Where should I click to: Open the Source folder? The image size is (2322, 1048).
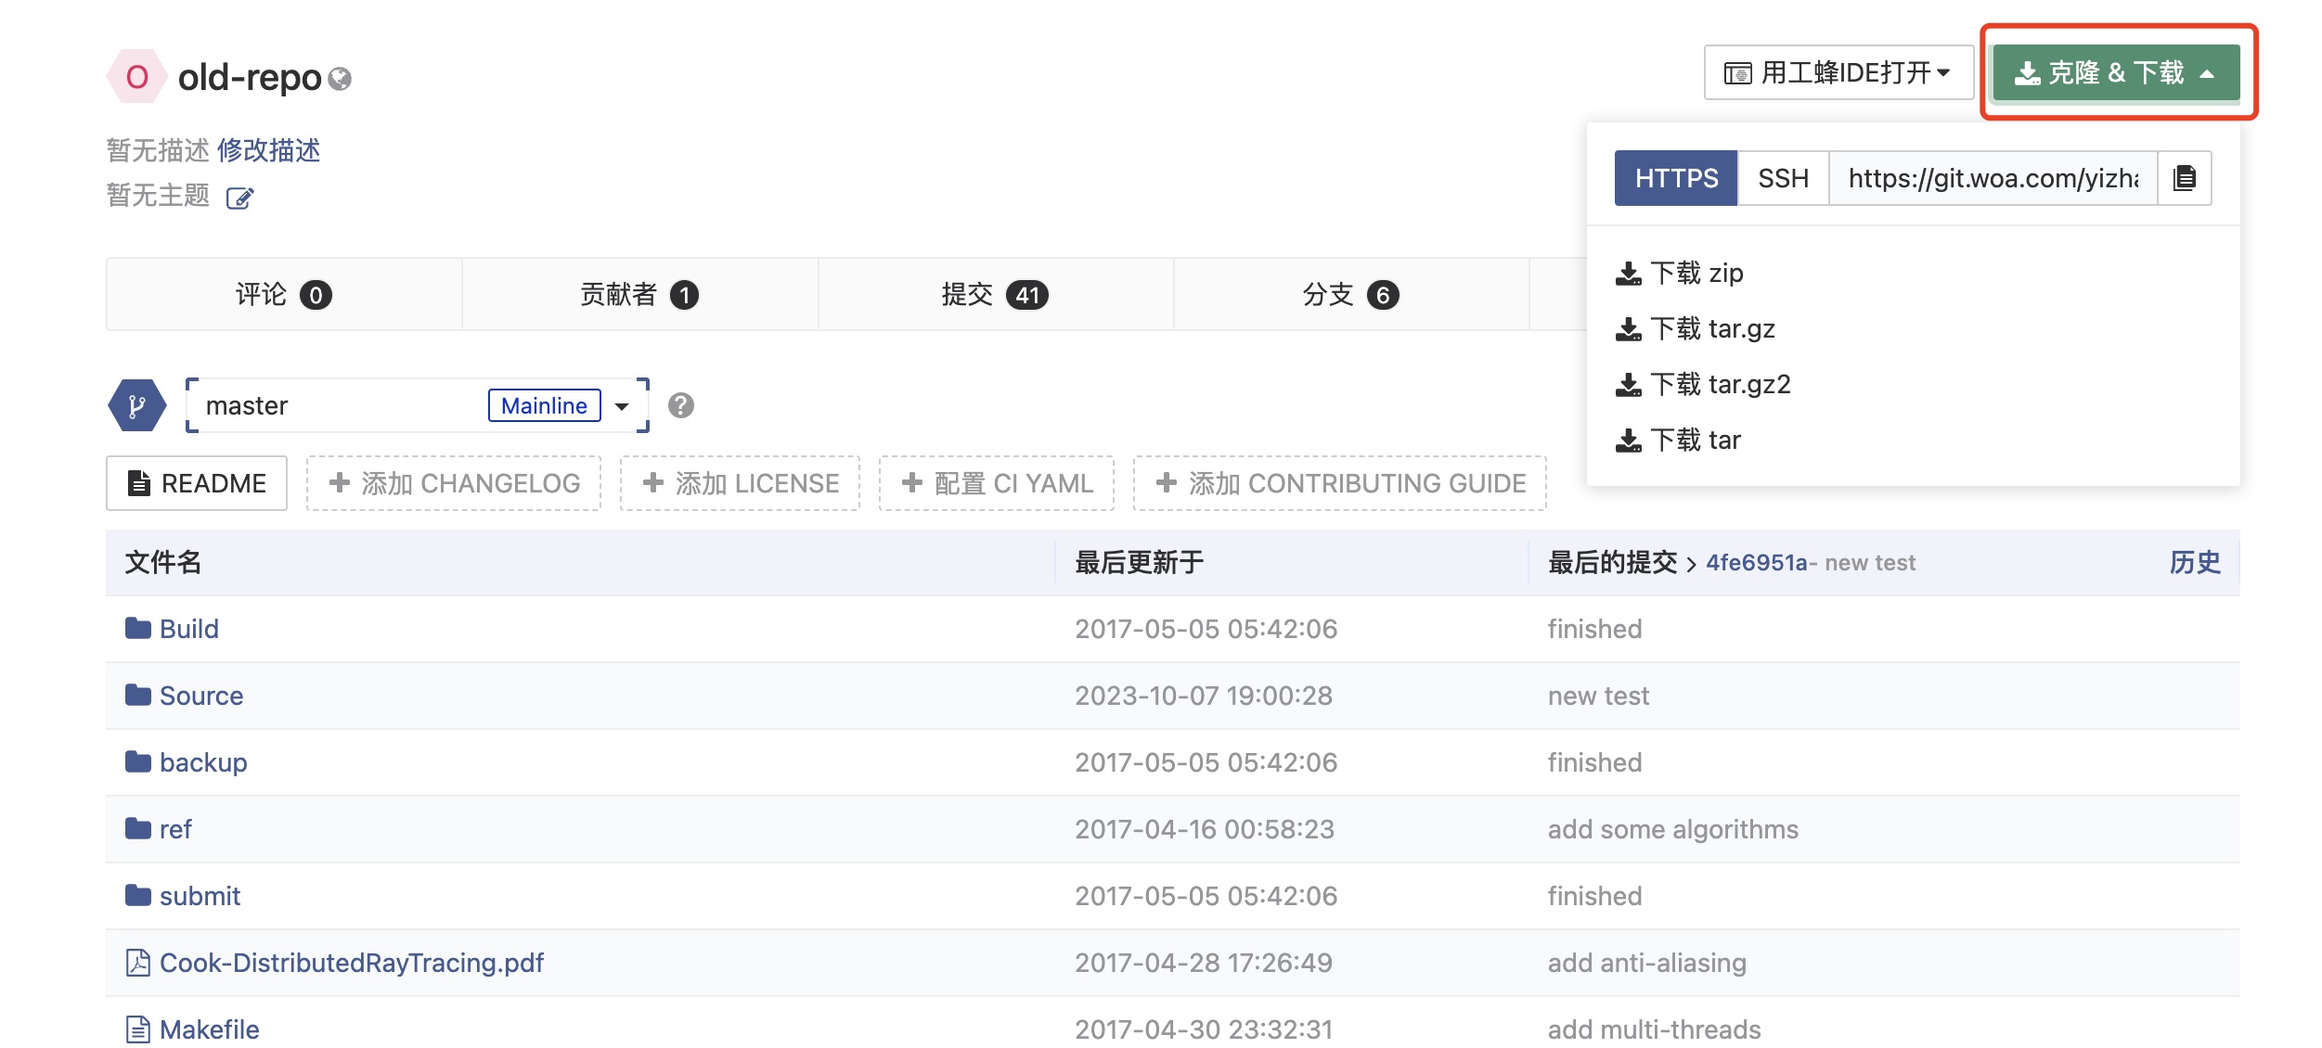point(200,695)
